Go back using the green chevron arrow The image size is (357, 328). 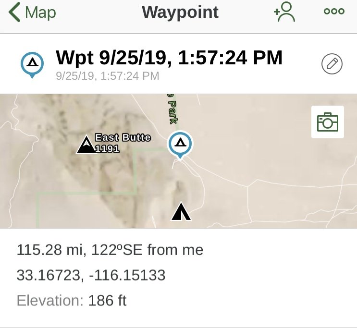[x=14, y=12]
